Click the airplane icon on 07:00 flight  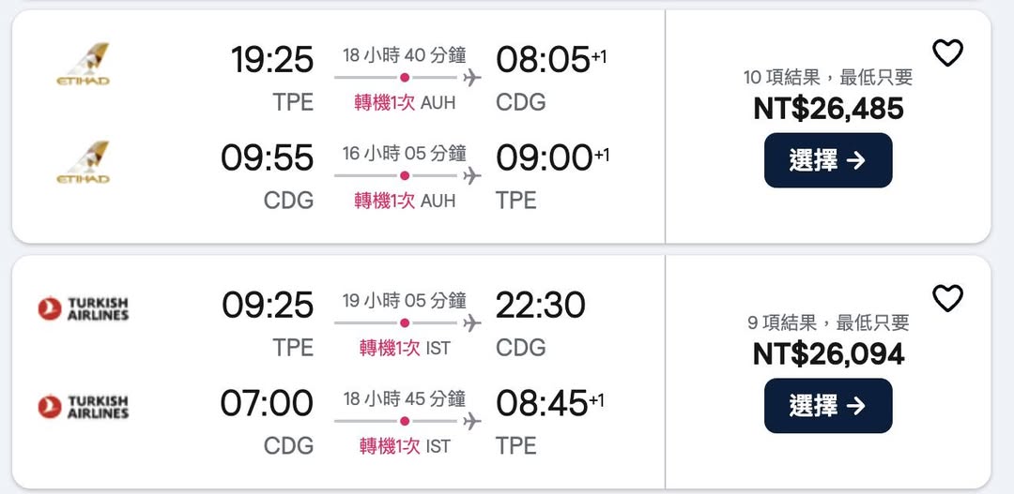pos(472,421)
